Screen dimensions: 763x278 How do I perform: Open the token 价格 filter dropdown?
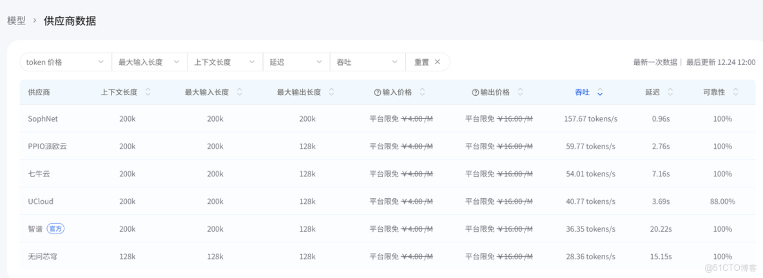click(66, 62)
